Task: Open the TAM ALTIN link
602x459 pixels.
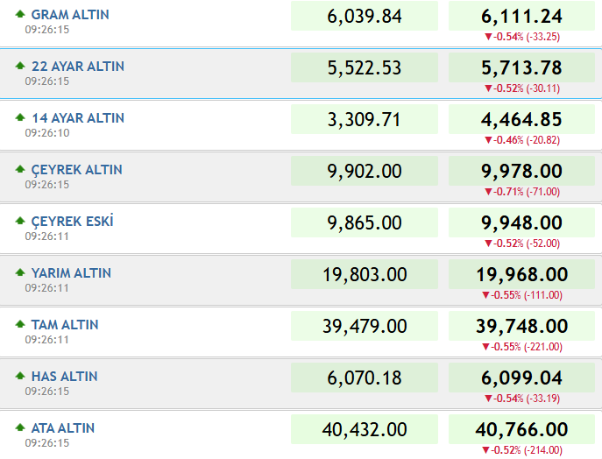Action: (x=65, y=325)
